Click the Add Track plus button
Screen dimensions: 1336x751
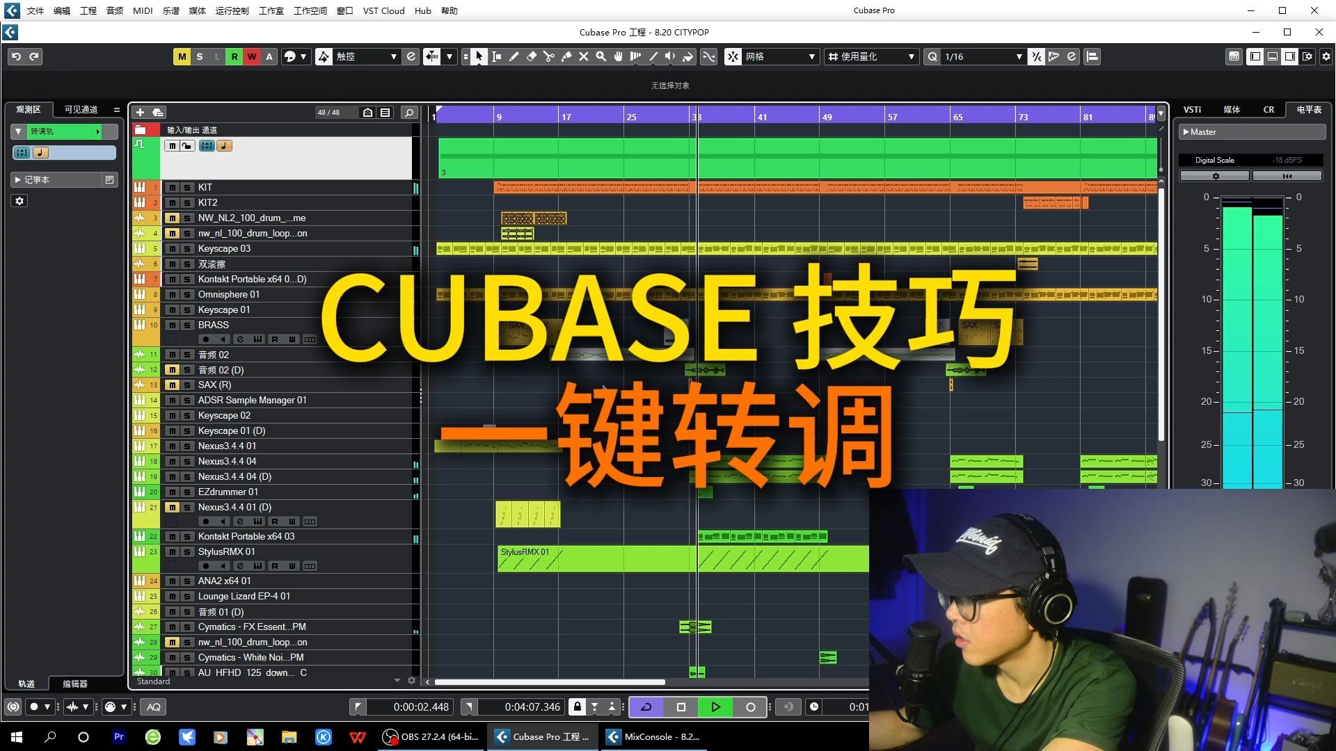coord(140,113)
